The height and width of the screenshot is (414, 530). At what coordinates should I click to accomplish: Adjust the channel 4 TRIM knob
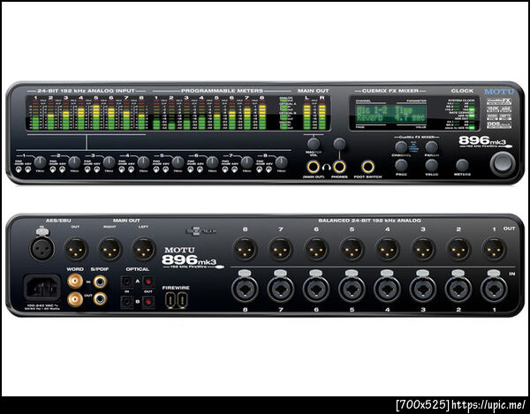(143, 162)
